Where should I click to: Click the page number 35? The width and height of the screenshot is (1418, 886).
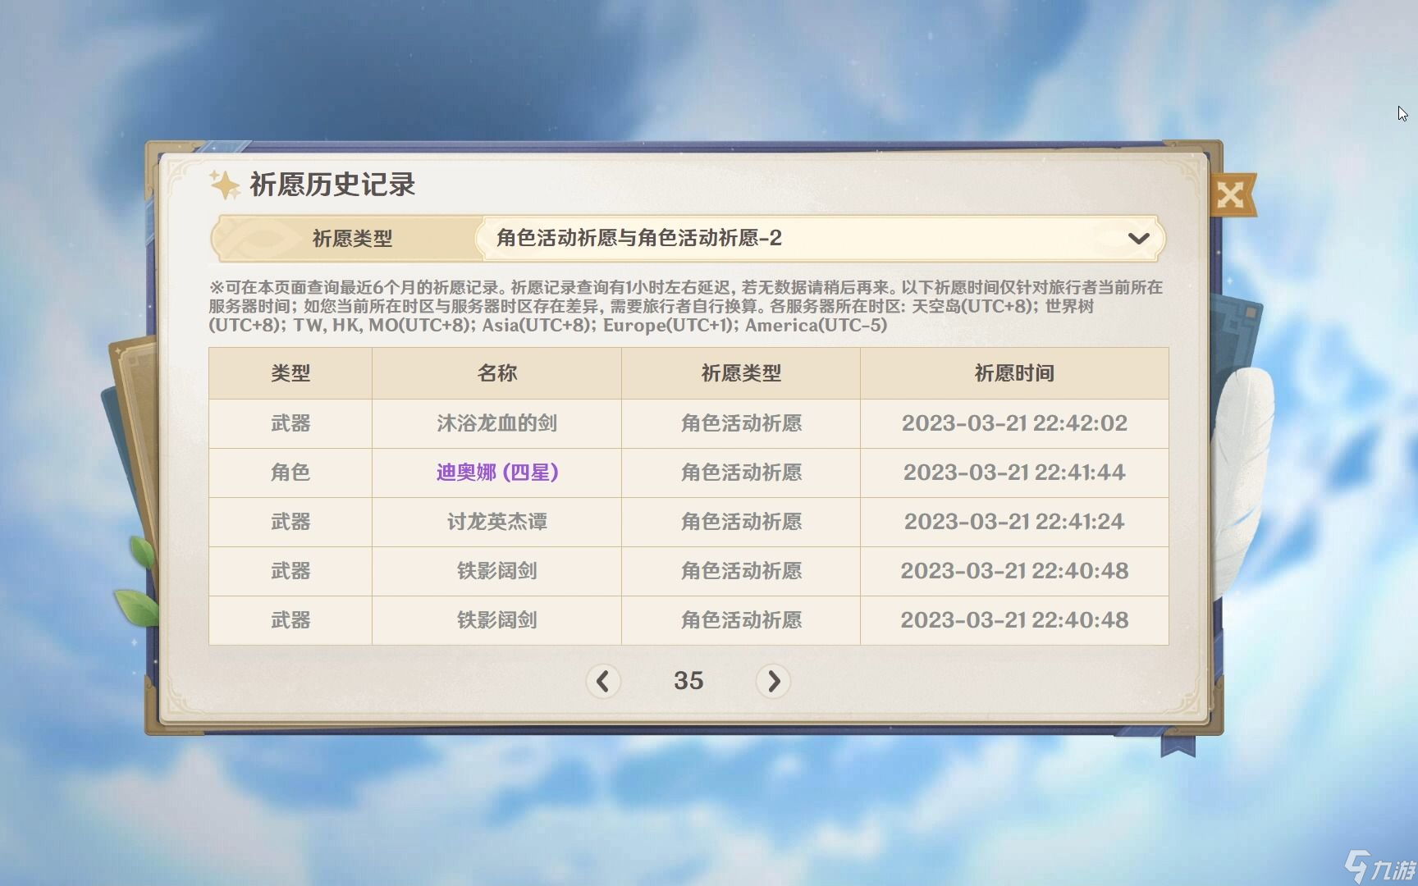(x=688, y=681)
